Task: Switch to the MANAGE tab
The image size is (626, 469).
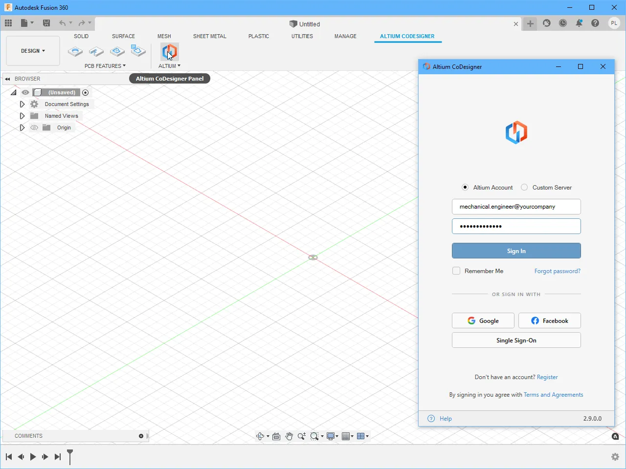Action: 345,36
